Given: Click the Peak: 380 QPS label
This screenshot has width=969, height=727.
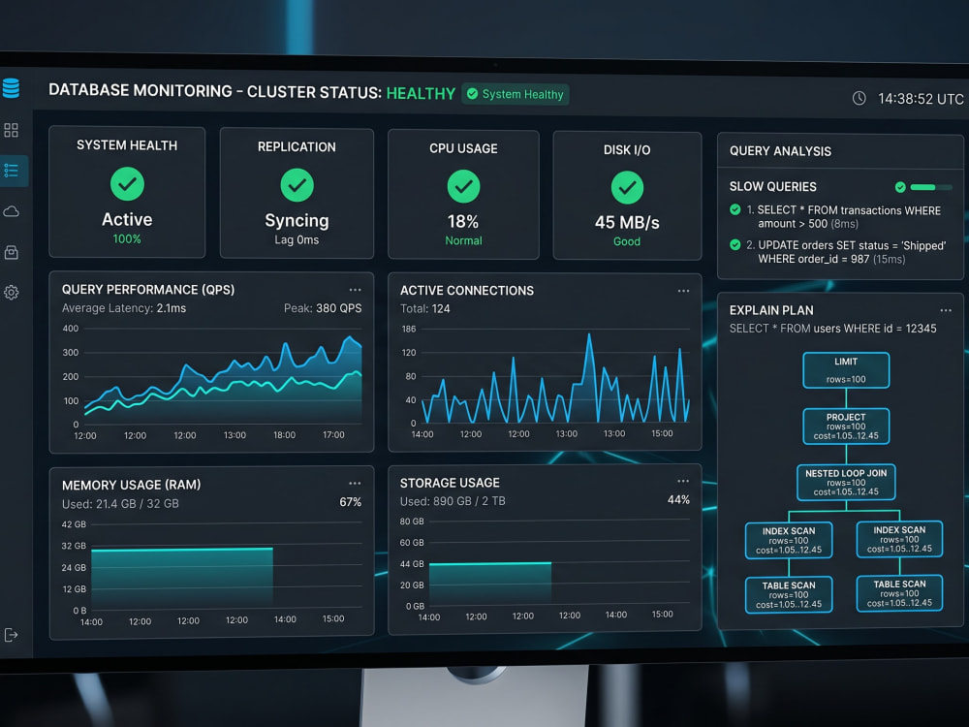Looking at the screenshot, I should pos(323,308).
